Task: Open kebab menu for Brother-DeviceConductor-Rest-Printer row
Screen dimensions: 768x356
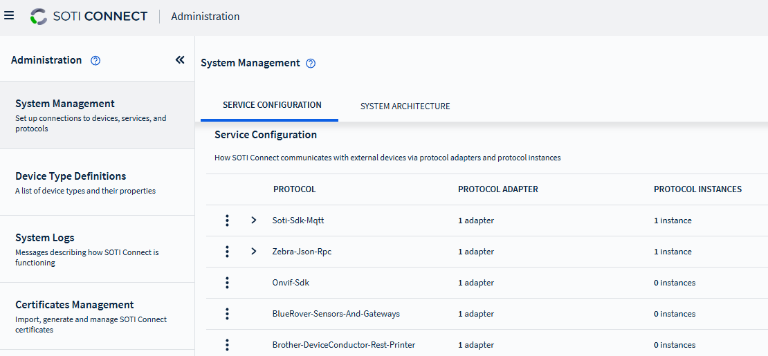Action: point(227,345)
